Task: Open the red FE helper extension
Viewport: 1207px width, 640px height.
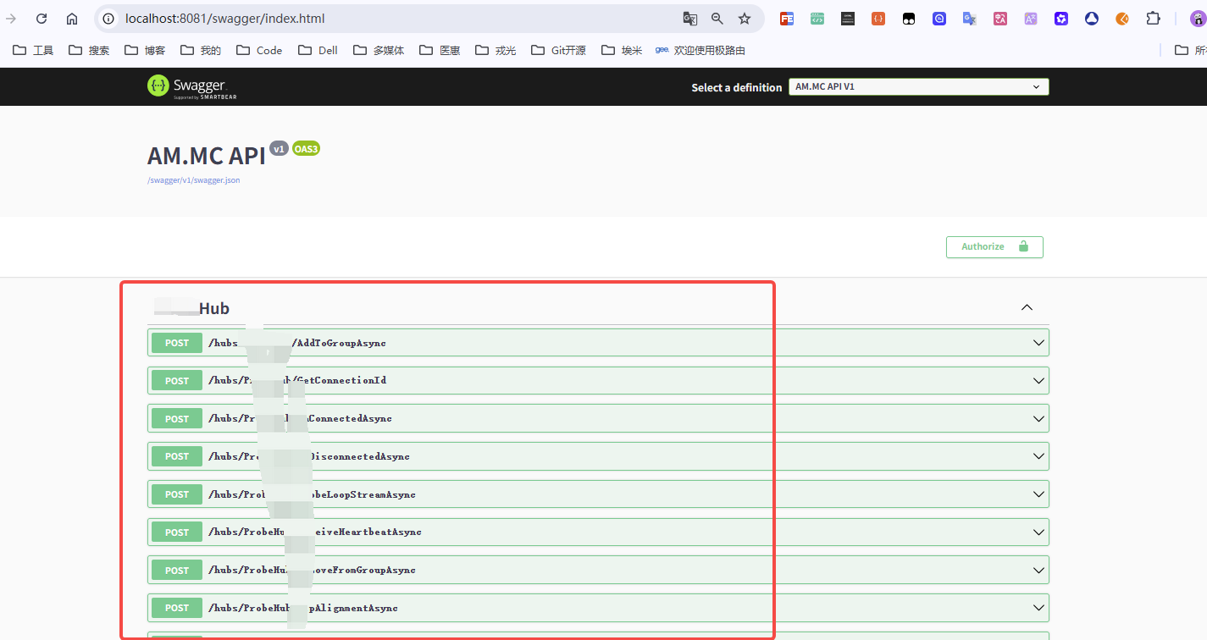Action: pos(787,19)
